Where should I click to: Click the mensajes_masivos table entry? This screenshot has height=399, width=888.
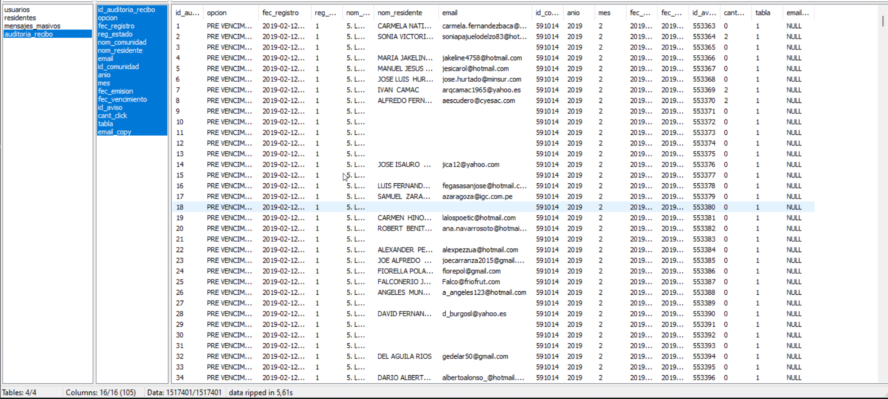point(32,26)
